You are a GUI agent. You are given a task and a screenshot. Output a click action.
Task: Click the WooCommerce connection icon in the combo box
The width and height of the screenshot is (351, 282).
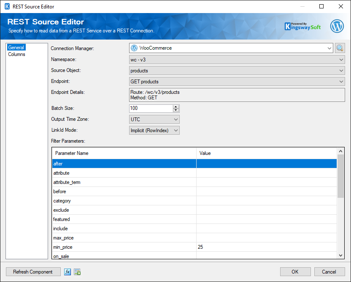(135, 48)
